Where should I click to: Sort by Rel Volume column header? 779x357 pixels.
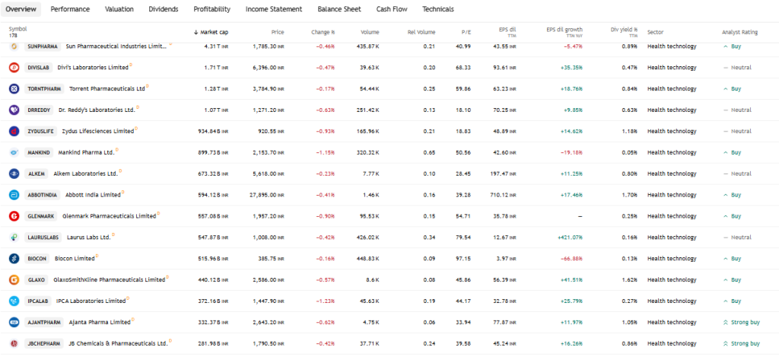tap(421, 32)
